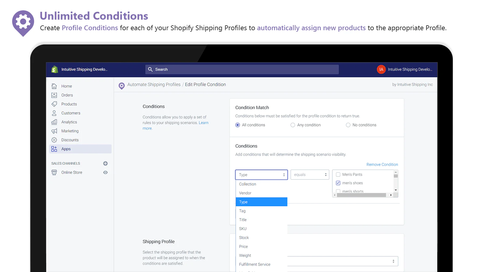Click the Products tag icon
This screenshot has width=483, height=272.
(x=54, y=104)
